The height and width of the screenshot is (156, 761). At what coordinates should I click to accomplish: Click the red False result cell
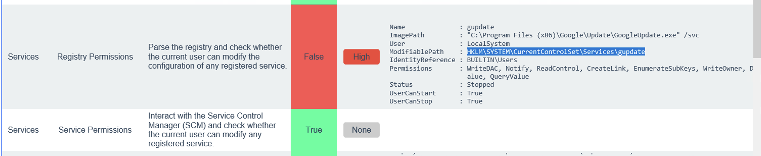314,57
